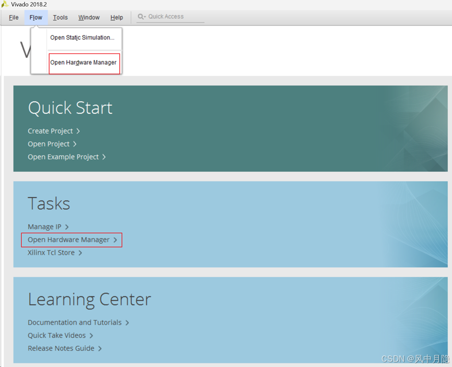Click the Learning Center heading
The width and height of the screenshot is (452, 367).
(89, 300)
